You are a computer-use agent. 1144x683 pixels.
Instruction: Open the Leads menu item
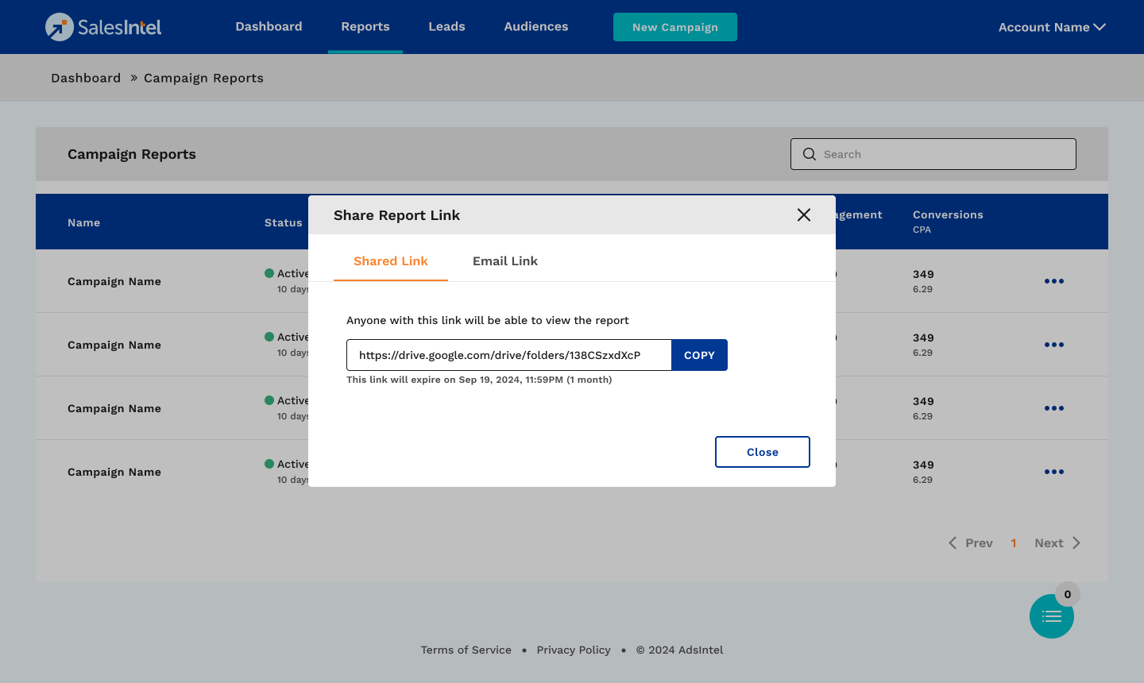pos(446,27)
